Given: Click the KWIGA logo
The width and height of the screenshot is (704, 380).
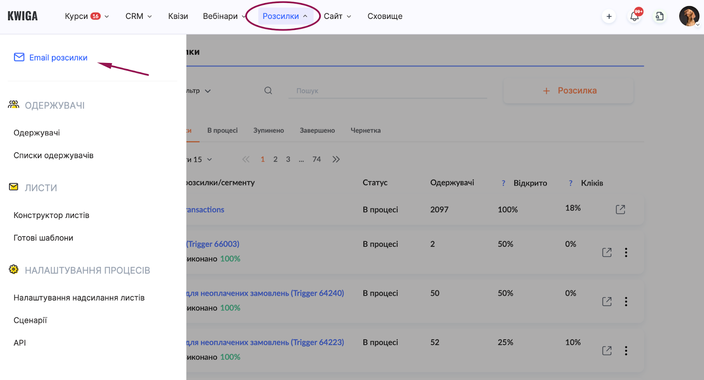Looking at the screenshot, I should (x=23, y=16).
